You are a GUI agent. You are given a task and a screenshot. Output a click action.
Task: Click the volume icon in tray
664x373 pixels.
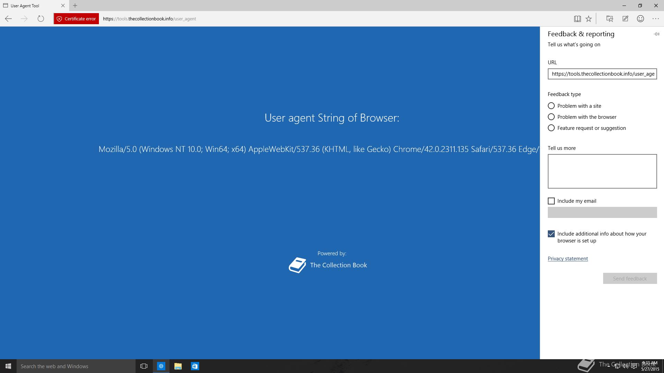tap(625, 366)
